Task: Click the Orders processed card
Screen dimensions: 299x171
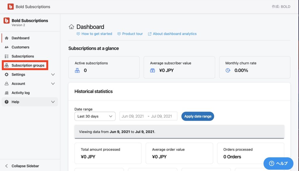Action: pos(251,153)
